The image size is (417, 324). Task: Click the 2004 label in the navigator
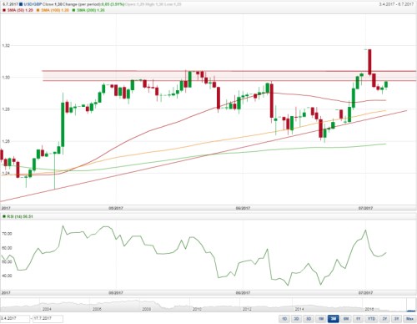[47, 309]
